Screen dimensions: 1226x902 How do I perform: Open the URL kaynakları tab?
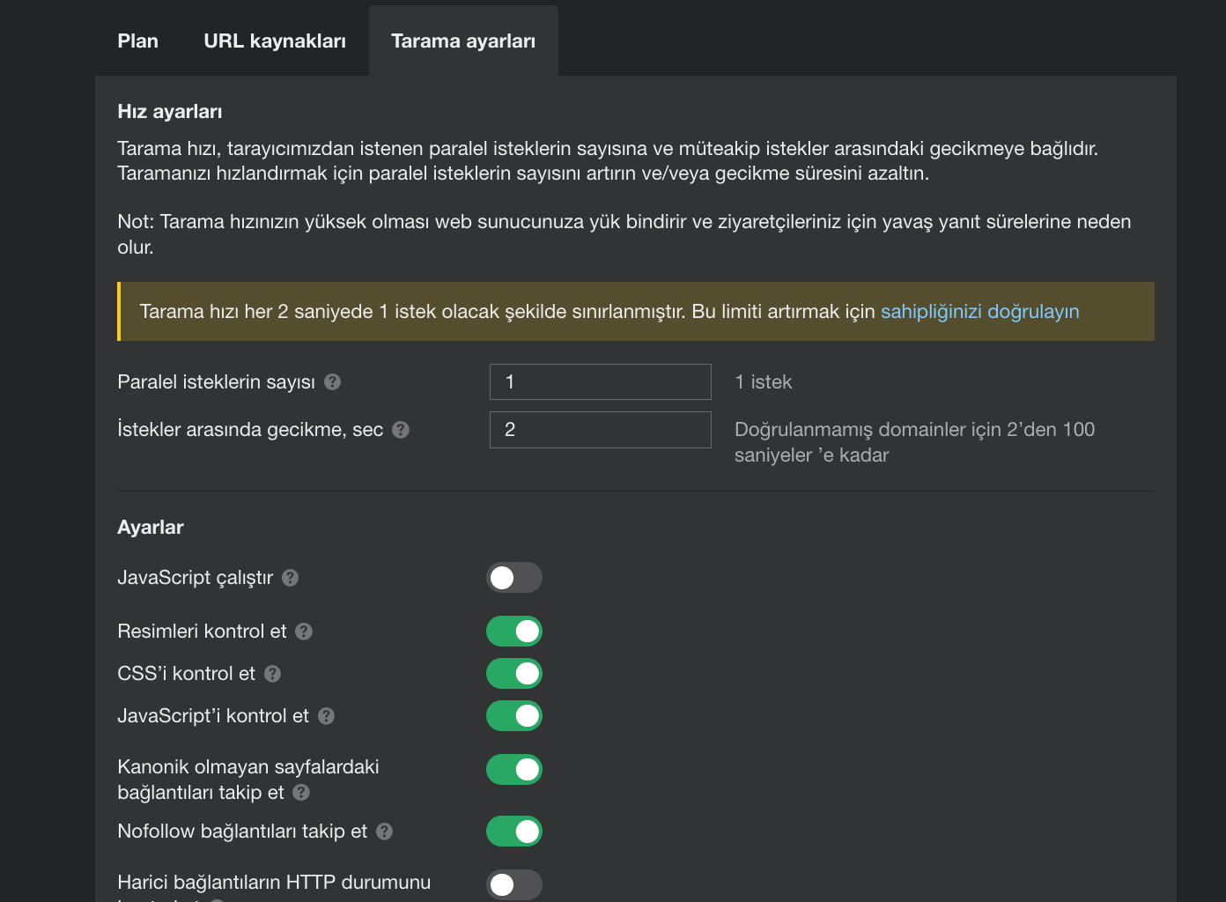pyautogui.click(x=274, y=41)
